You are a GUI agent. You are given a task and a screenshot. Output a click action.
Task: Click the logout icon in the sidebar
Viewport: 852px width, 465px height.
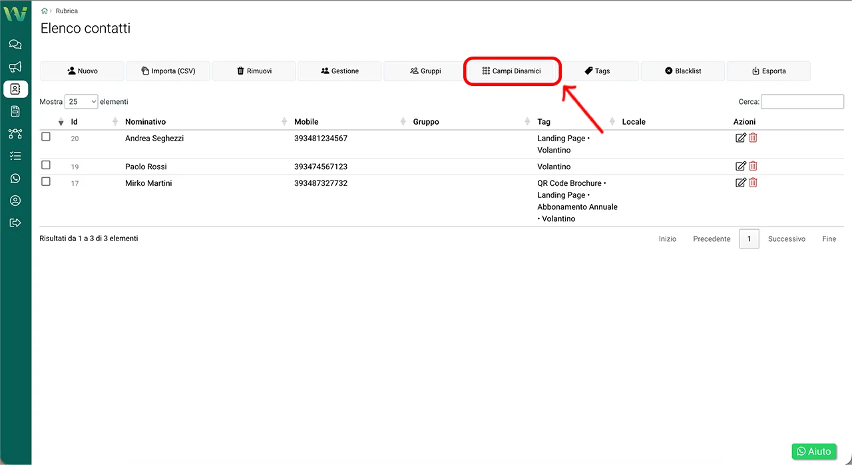click(x=15, y=223)
